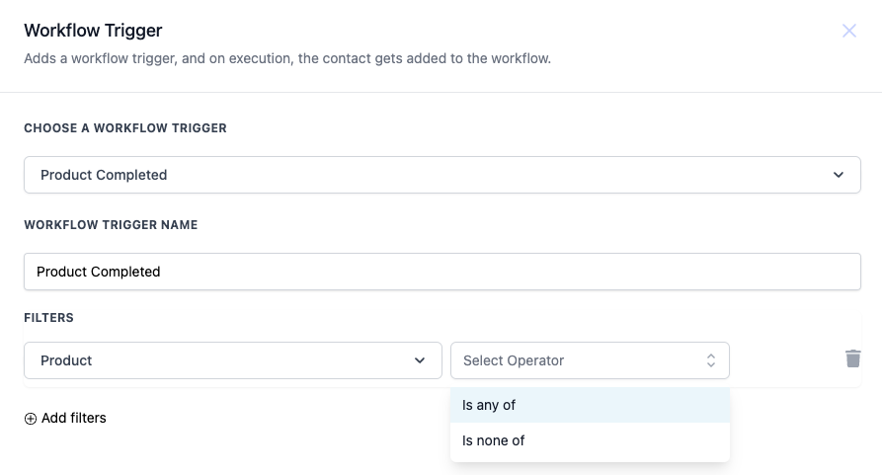Image resolution: width=882 pixels, height=475 pixels.
Task: Close the Workflow Trigger panel
Action: [849, 31]
